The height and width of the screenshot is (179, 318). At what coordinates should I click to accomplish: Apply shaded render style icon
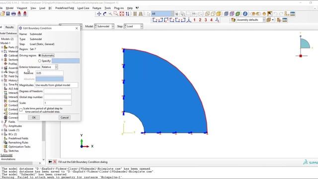pos(219,14)
